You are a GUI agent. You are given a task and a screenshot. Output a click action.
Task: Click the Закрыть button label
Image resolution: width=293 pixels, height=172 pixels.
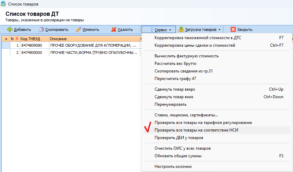click(x=245, y=30)
